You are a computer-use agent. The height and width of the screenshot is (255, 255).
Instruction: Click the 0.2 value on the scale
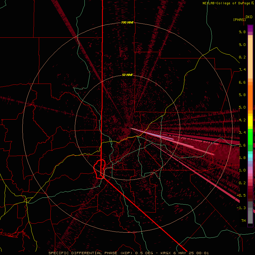242,183
